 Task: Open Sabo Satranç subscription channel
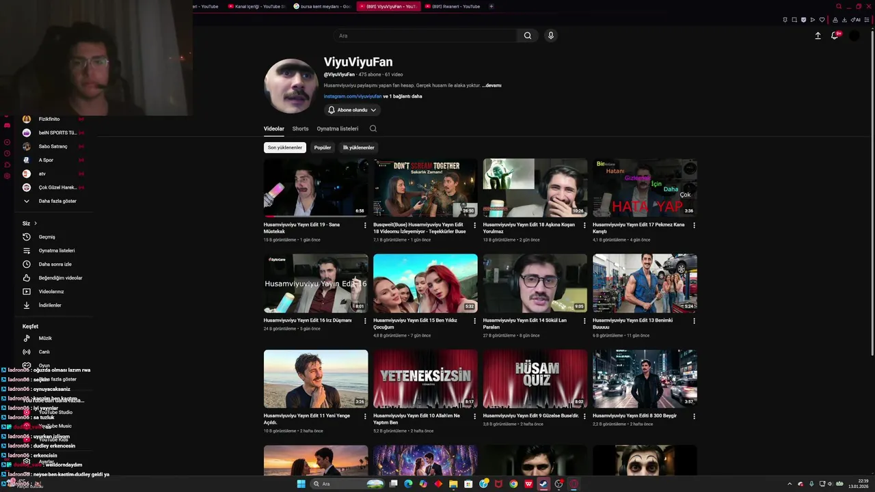[53, 146]
